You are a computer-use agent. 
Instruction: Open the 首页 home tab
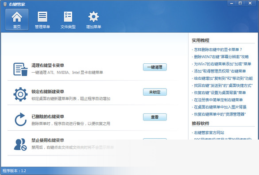(17, 19)
